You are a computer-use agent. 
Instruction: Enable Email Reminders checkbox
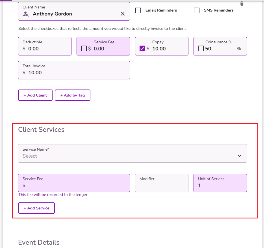pyautogui.click(x=138, y=10)
